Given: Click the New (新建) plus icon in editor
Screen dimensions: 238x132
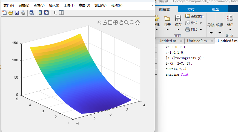Looking at the screenshot, I should click(157, 18).
